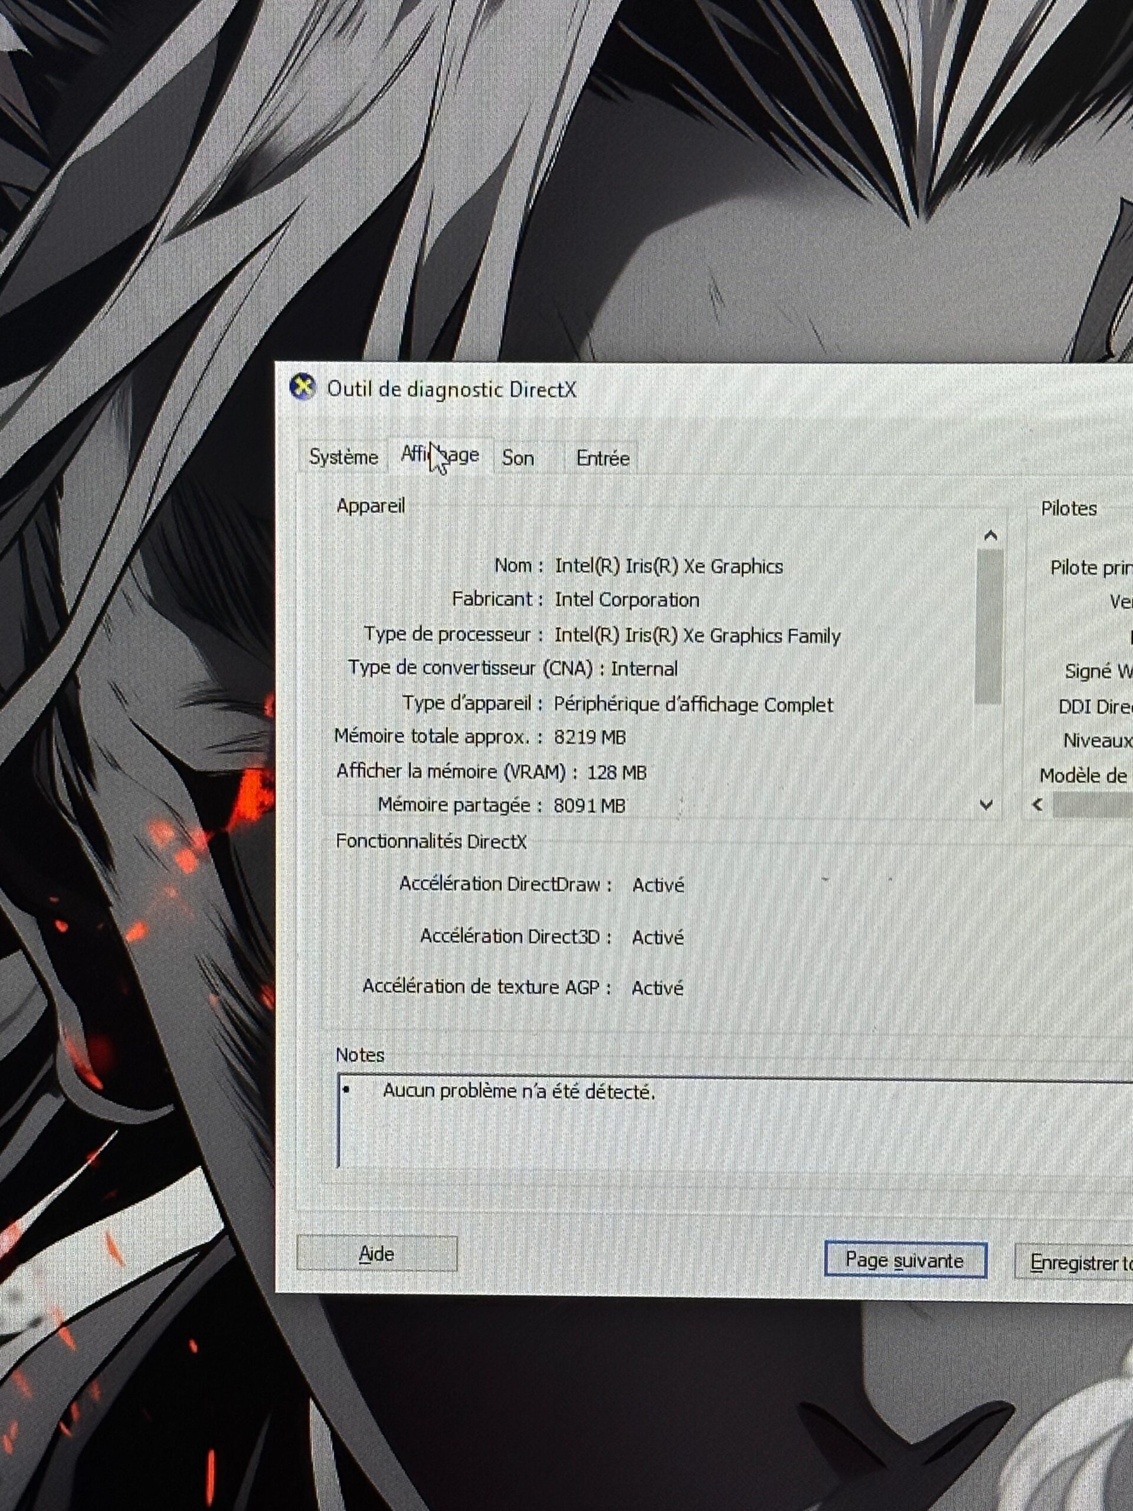Click the 'Fabricant :' label
The height and width of the screenshot is (1511, 1133).
pos(498,599)
